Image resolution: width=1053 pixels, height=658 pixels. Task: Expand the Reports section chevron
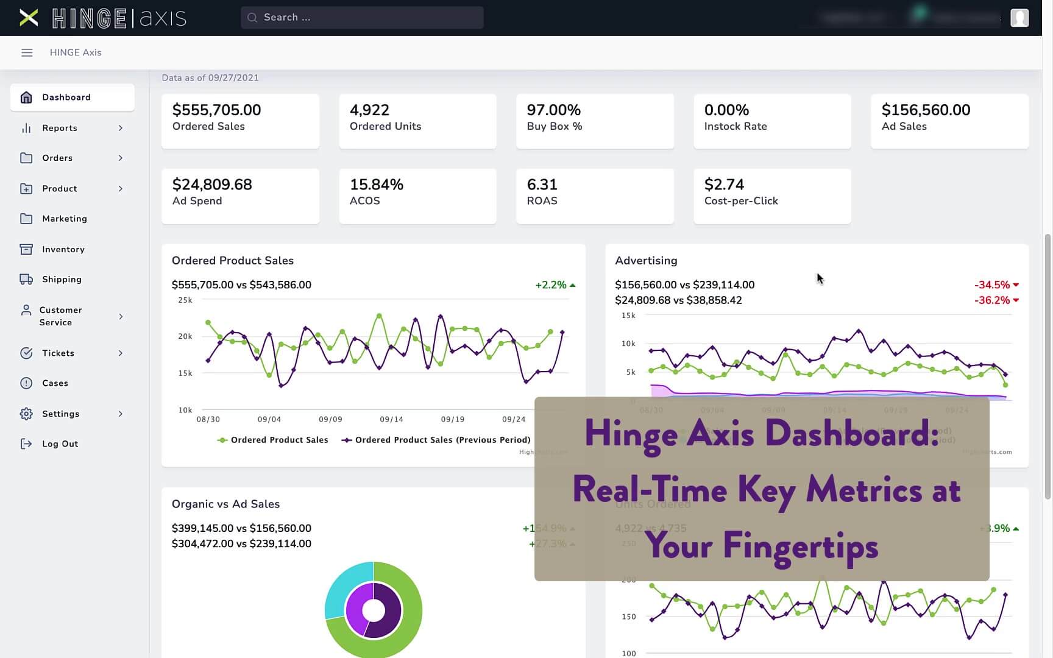tap(120, 128)
